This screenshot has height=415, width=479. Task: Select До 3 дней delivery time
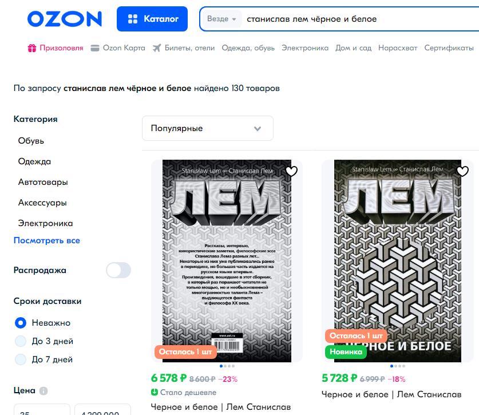tap(21, 341)
